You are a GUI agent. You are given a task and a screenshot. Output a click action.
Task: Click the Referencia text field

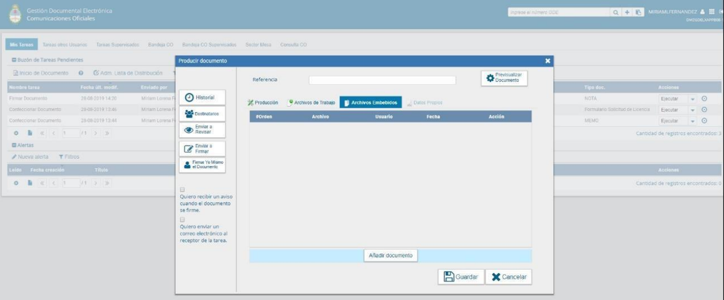tap(382, 80)
